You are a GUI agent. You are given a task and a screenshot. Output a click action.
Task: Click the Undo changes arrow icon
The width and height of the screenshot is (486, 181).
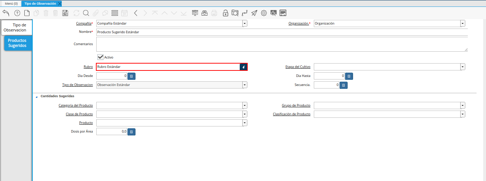[x=6, y=13]
